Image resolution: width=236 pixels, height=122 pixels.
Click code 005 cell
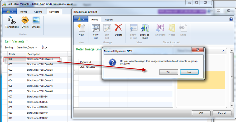click(17, 86)
